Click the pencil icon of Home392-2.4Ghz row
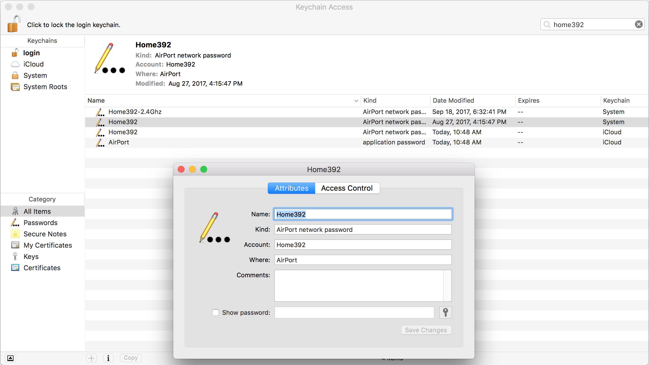This screenshot has width=649, height=365. coord(100,112)
